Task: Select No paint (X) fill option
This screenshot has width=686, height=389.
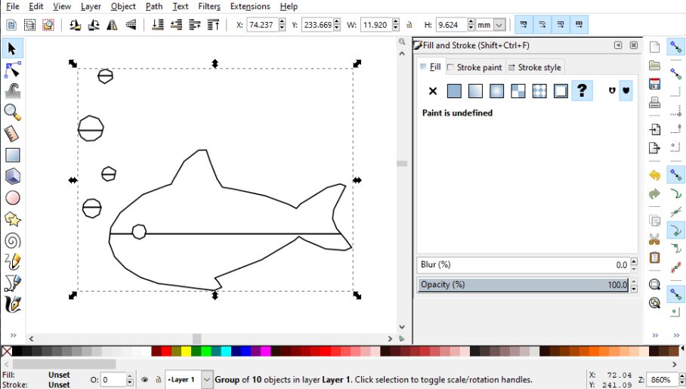Action: tap(433, 91)
